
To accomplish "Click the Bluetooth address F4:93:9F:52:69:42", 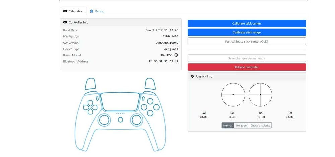I will 163,61.
